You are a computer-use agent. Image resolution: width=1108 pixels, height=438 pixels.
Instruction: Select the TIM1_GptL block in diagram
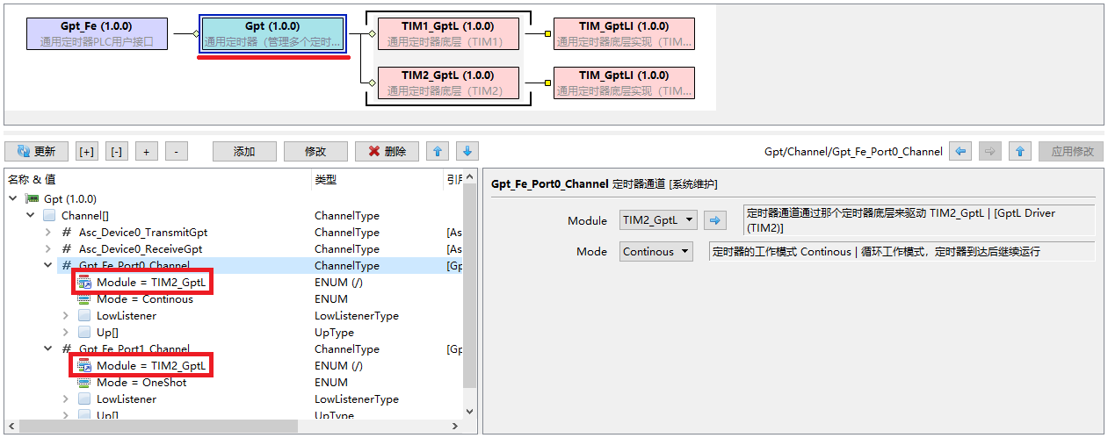point(448,33)
